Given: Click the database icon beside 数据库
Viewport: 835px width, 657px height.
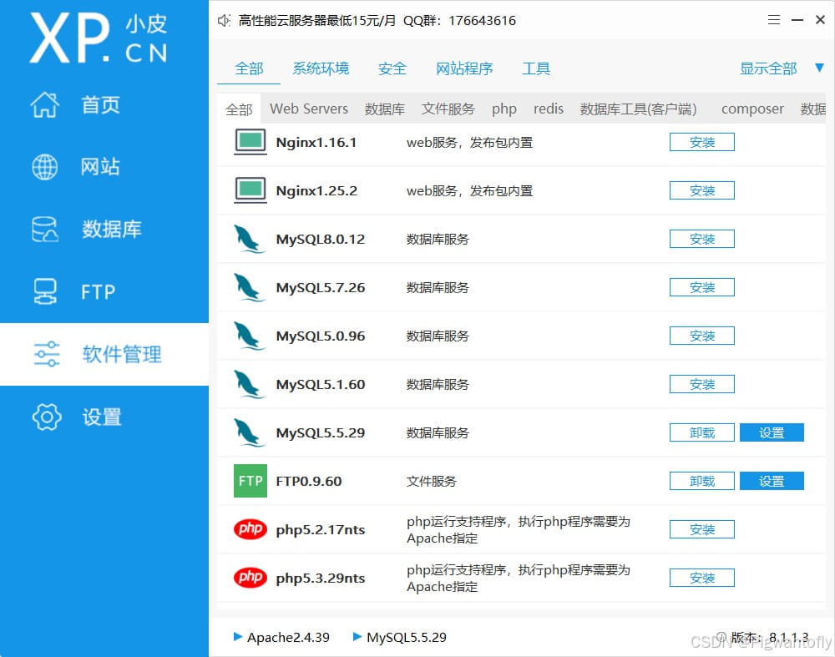Looking at the screenshot, I should [x=45, y=230].
